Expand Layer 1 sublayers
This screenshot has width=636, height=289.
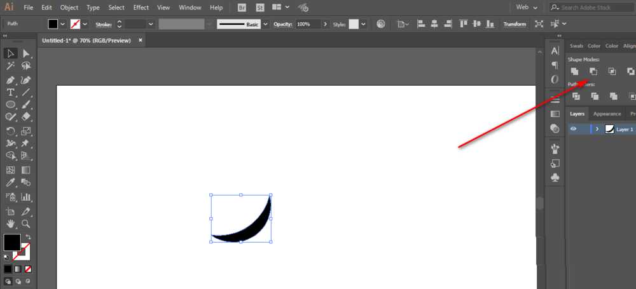(597, 129)
